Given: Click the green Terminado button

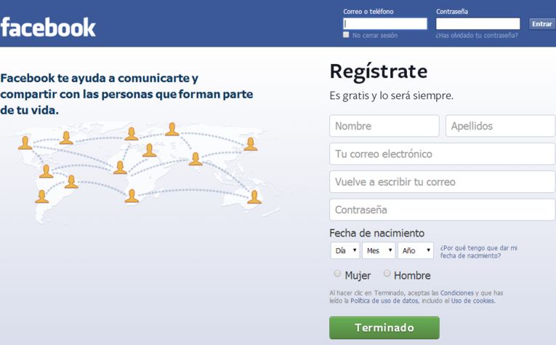Looking at the screenshot, I should tap(384, 328).
